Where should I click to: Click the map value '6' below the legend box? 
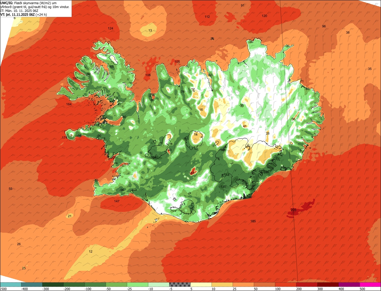click(14, 18)
